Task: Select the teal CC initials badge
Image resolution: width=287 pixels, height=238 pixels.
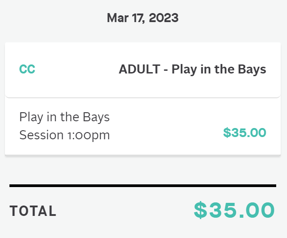Action: (x=27, y=69)
